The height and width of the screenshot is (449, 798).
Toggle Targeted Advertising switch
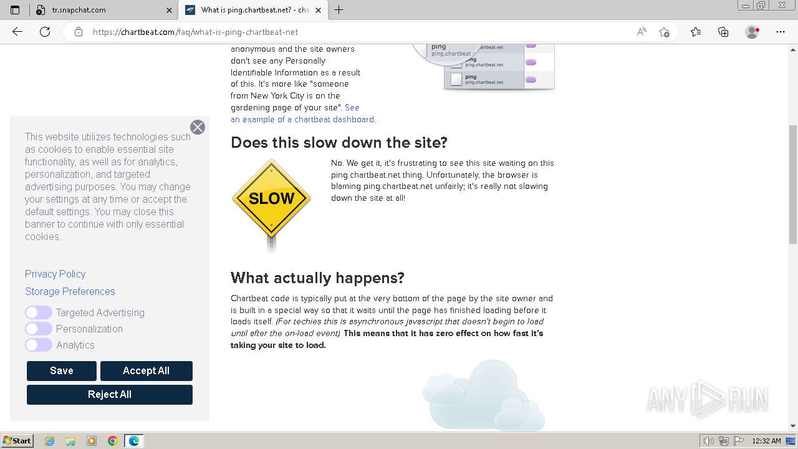(39, 312)
